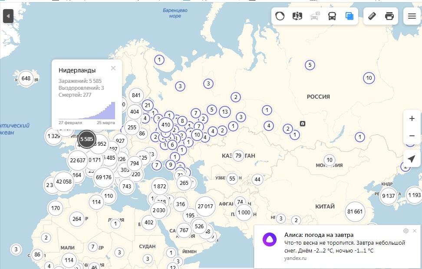Screen dimensions: 422x269
Task: Open the yandex.ru link in notification
Action: click(295, 258)
